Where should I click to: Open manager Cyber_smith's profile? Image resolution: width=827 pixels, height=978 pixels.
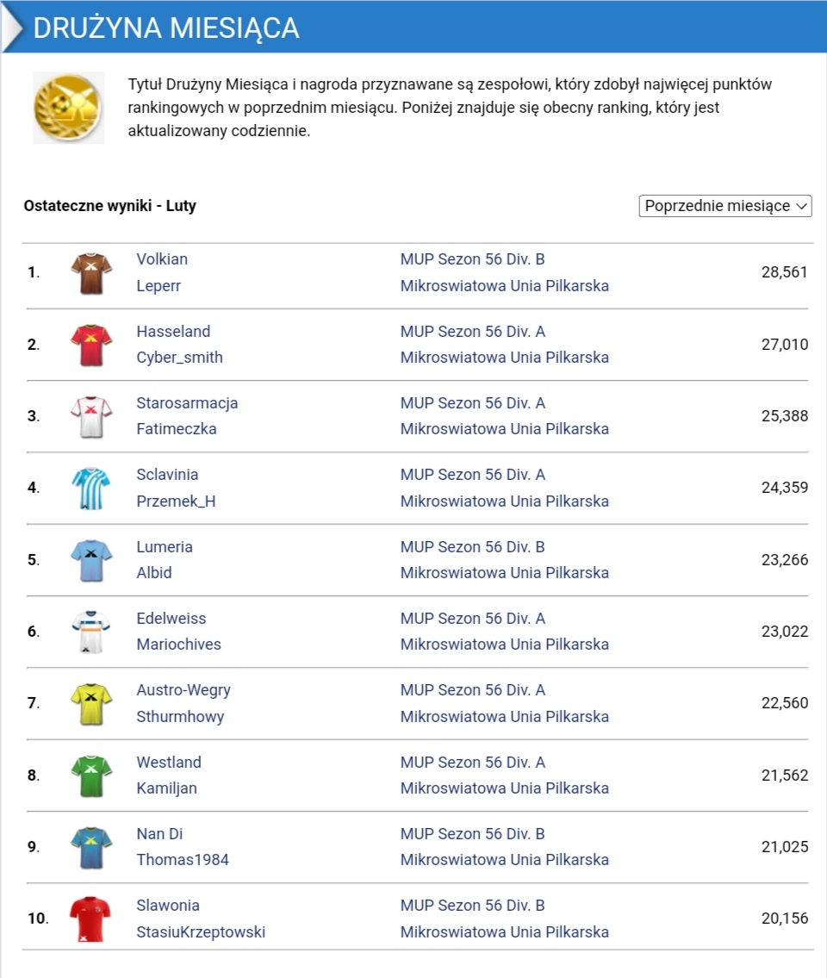click(x=179, y=358)
